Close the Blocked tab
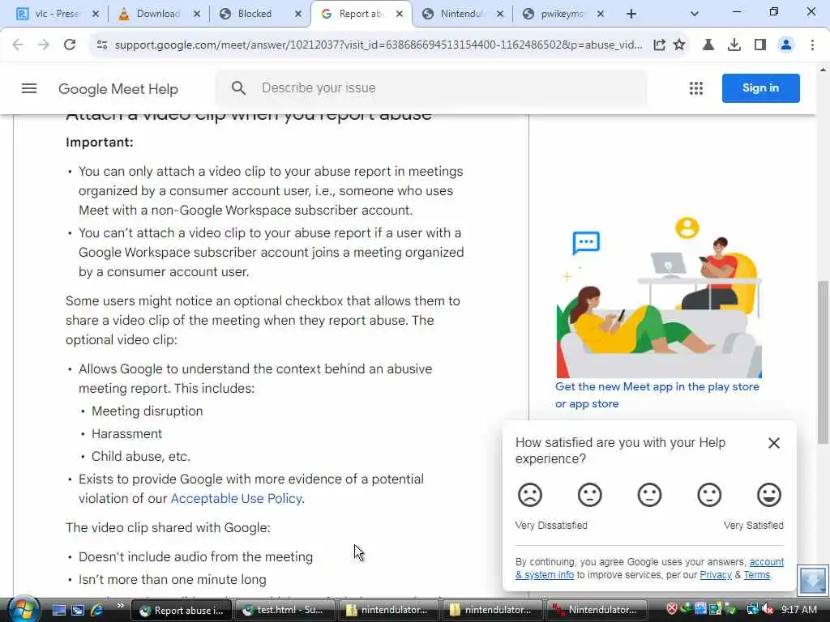The height and width of the screenshot is (622, 830). pos(298,14)
